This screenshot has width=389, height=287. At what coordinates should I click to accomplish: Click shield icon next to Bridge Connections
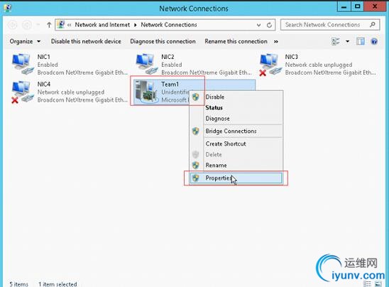(196, 131)
